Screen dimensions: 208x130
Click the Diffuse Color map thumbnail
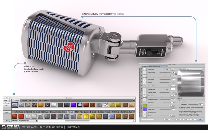(x=145, y=69)
